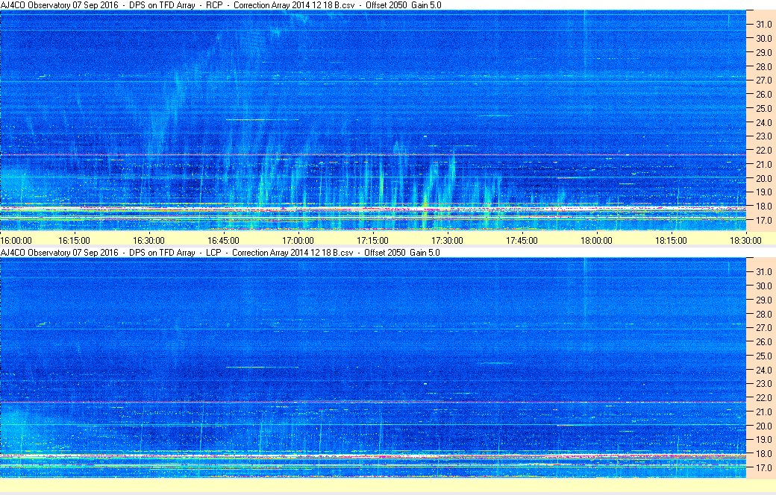This screenshot has width=776, height=495.
Task: Select the 17:30:00 time marker
Action: coord(448,240)
